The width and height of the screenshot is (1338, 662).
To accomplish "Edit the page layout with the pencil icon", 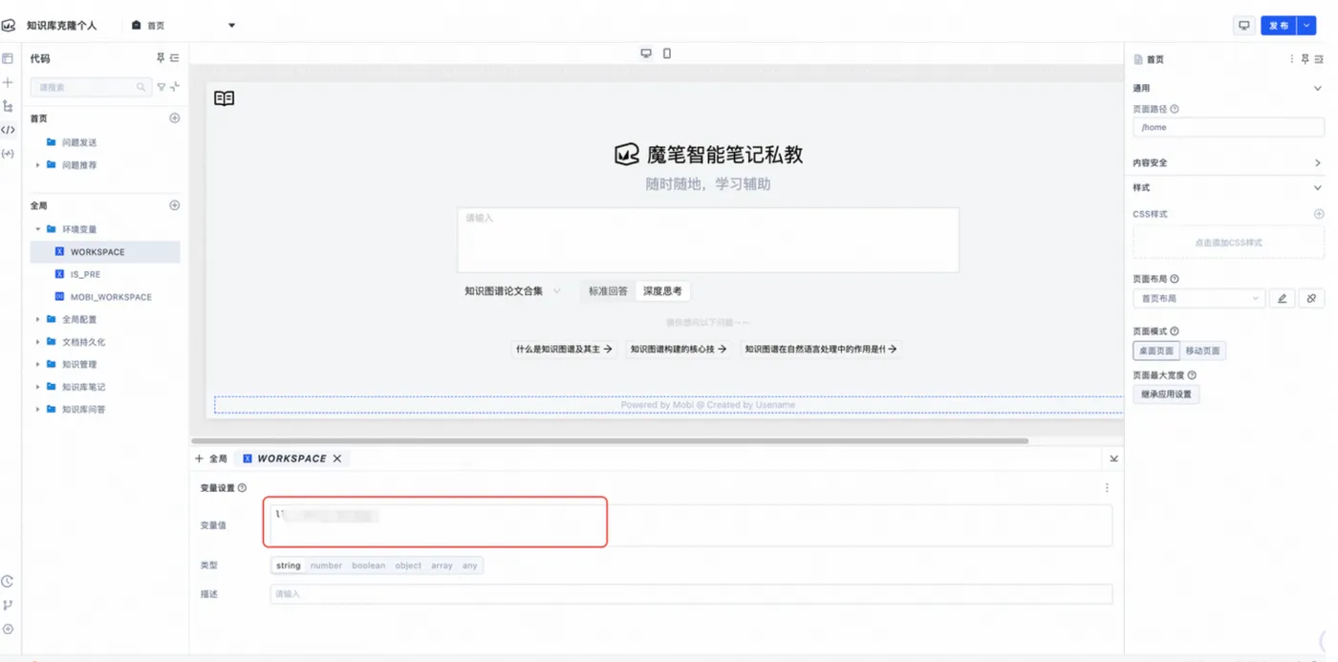I will pos(1283,299).
